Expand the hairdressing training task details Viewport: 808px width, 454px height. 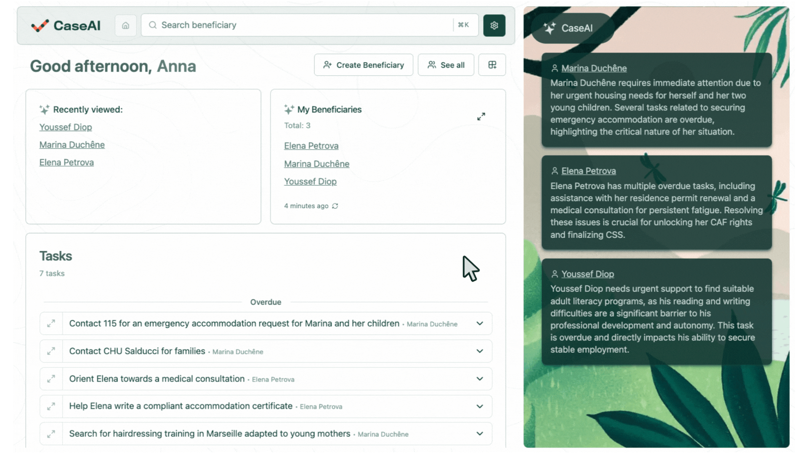pos(479,433)
